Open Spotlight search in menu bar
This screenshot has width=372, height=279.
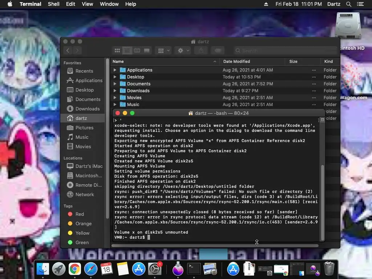tap(348, 4)
